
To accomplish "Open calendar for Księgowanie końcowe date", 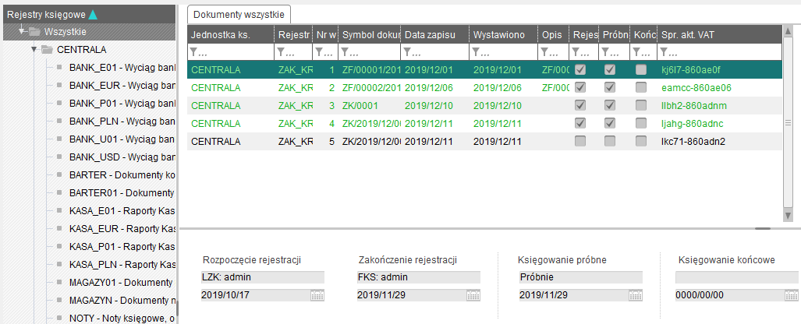I will click(792, 295).
